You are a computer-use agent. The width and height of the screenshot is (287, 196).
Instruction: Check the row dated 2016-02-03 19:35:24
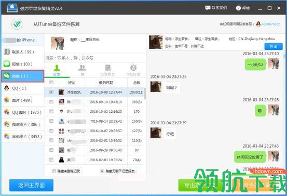pos(51,160)
